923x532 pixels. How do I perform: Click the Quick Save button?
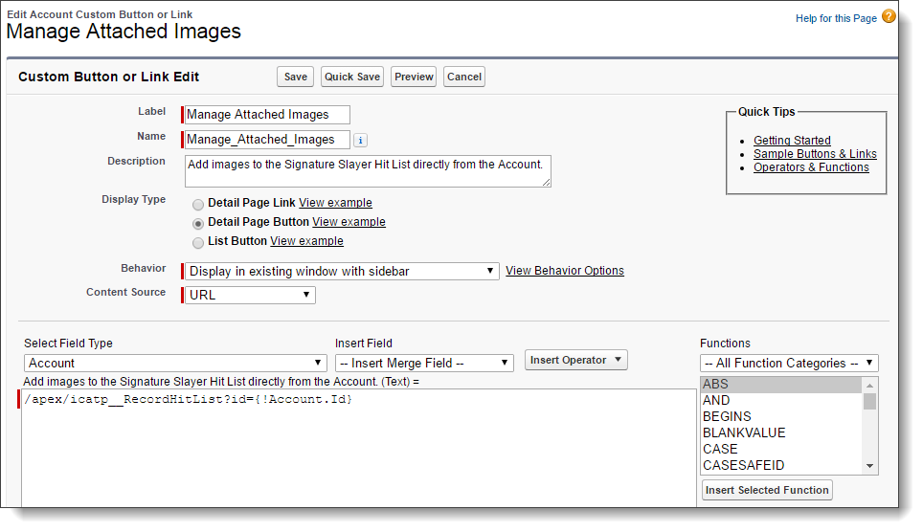[352, 77]
